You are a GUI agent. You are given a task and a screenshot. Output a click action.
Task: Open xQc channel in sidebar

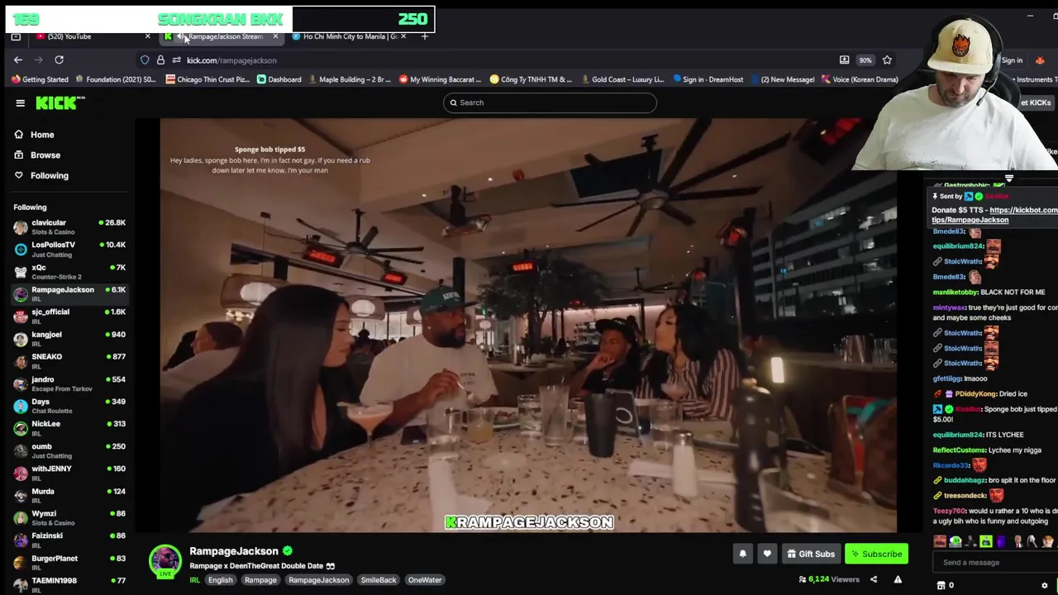(69, 271)
